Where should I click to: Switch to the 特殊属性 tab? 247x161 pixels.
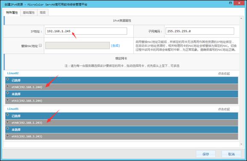click(x=12, y=12)
